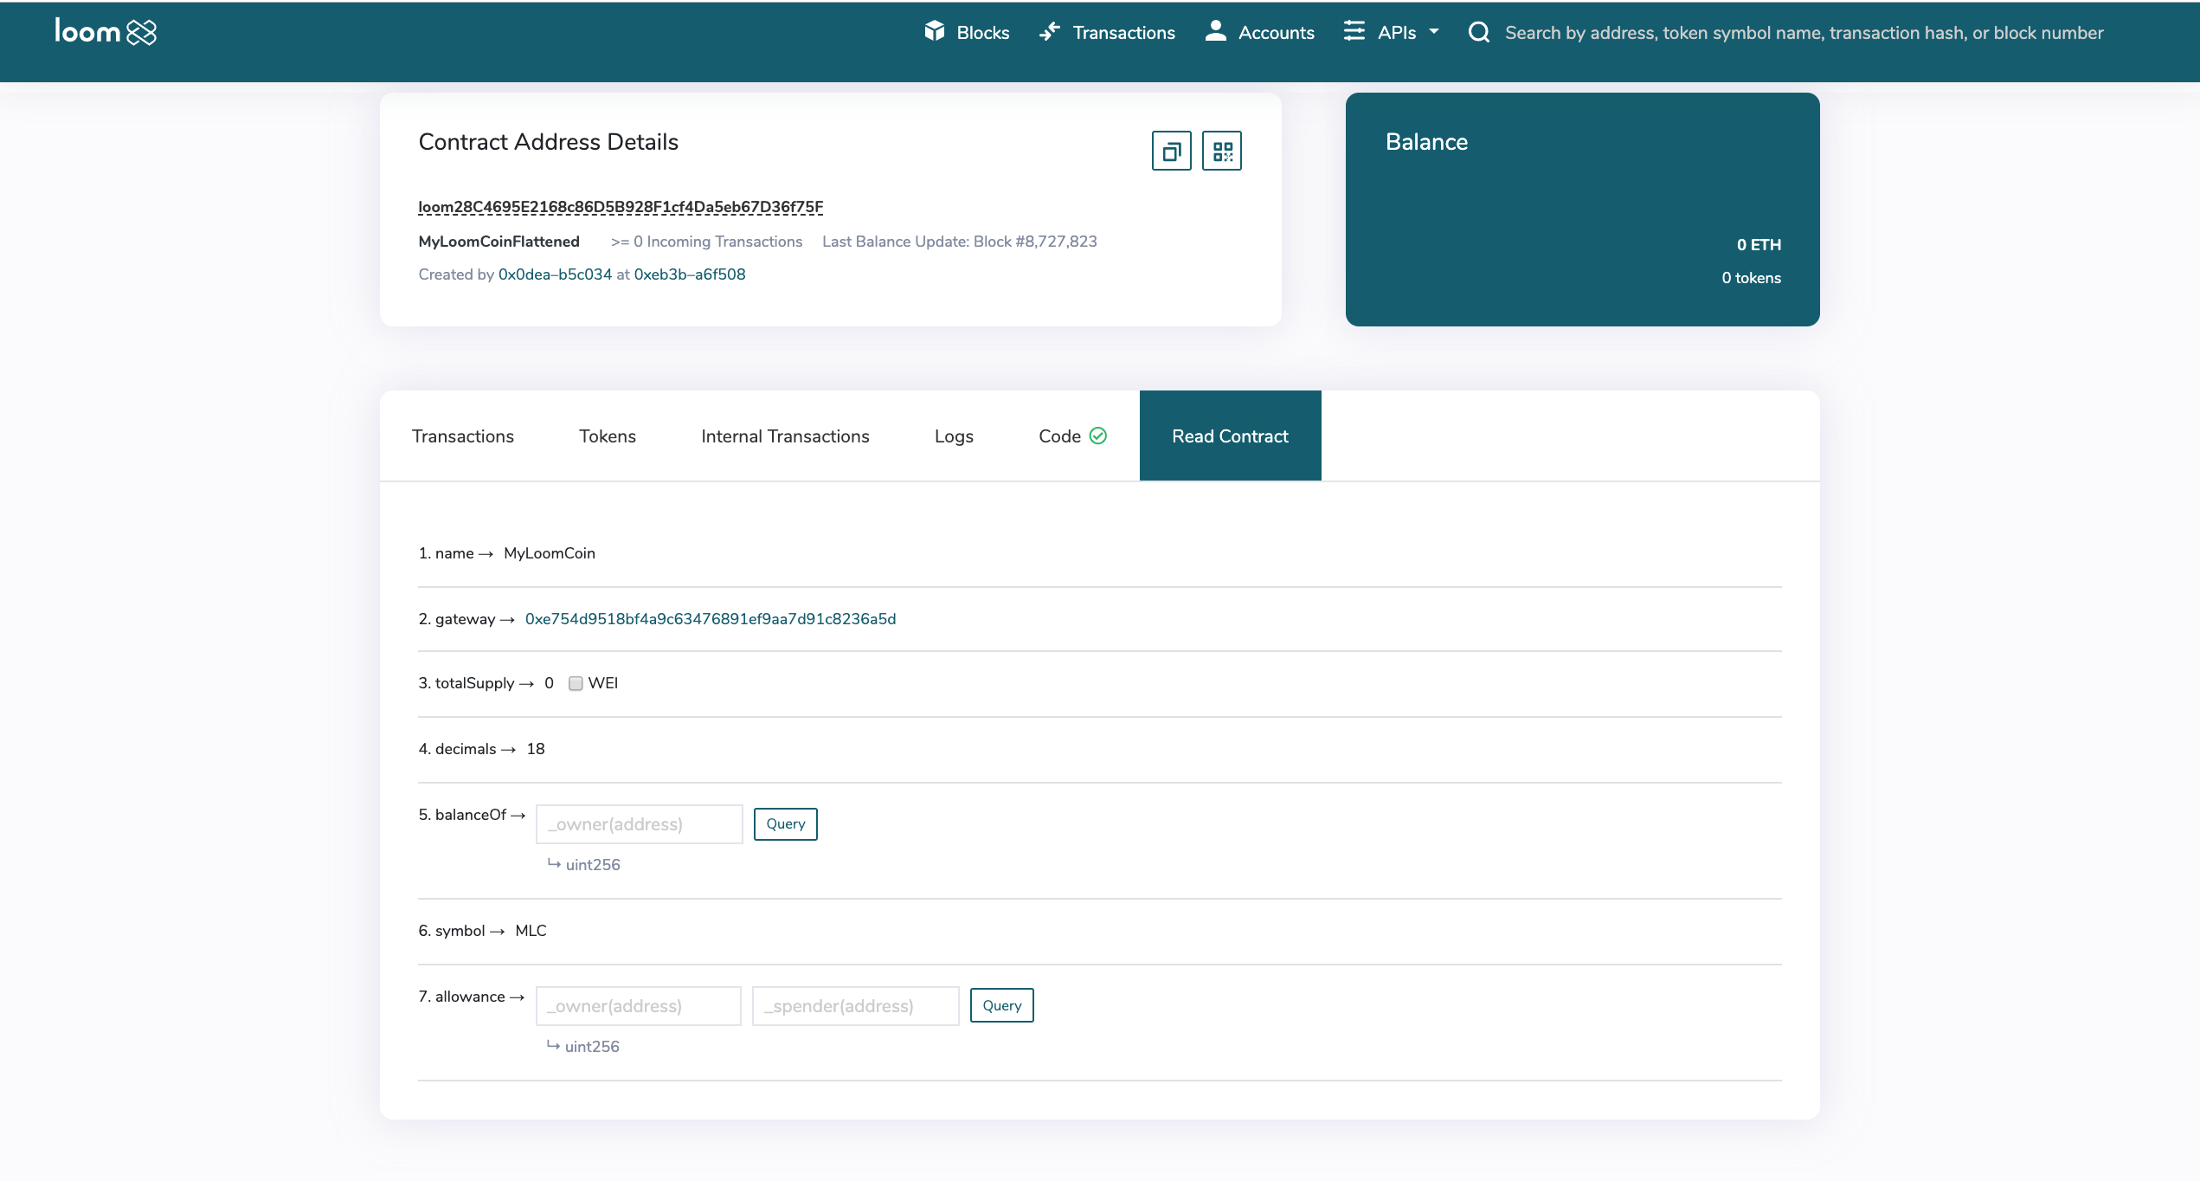Focus the address search field

pyautogui.click(x=1804, y=33)
